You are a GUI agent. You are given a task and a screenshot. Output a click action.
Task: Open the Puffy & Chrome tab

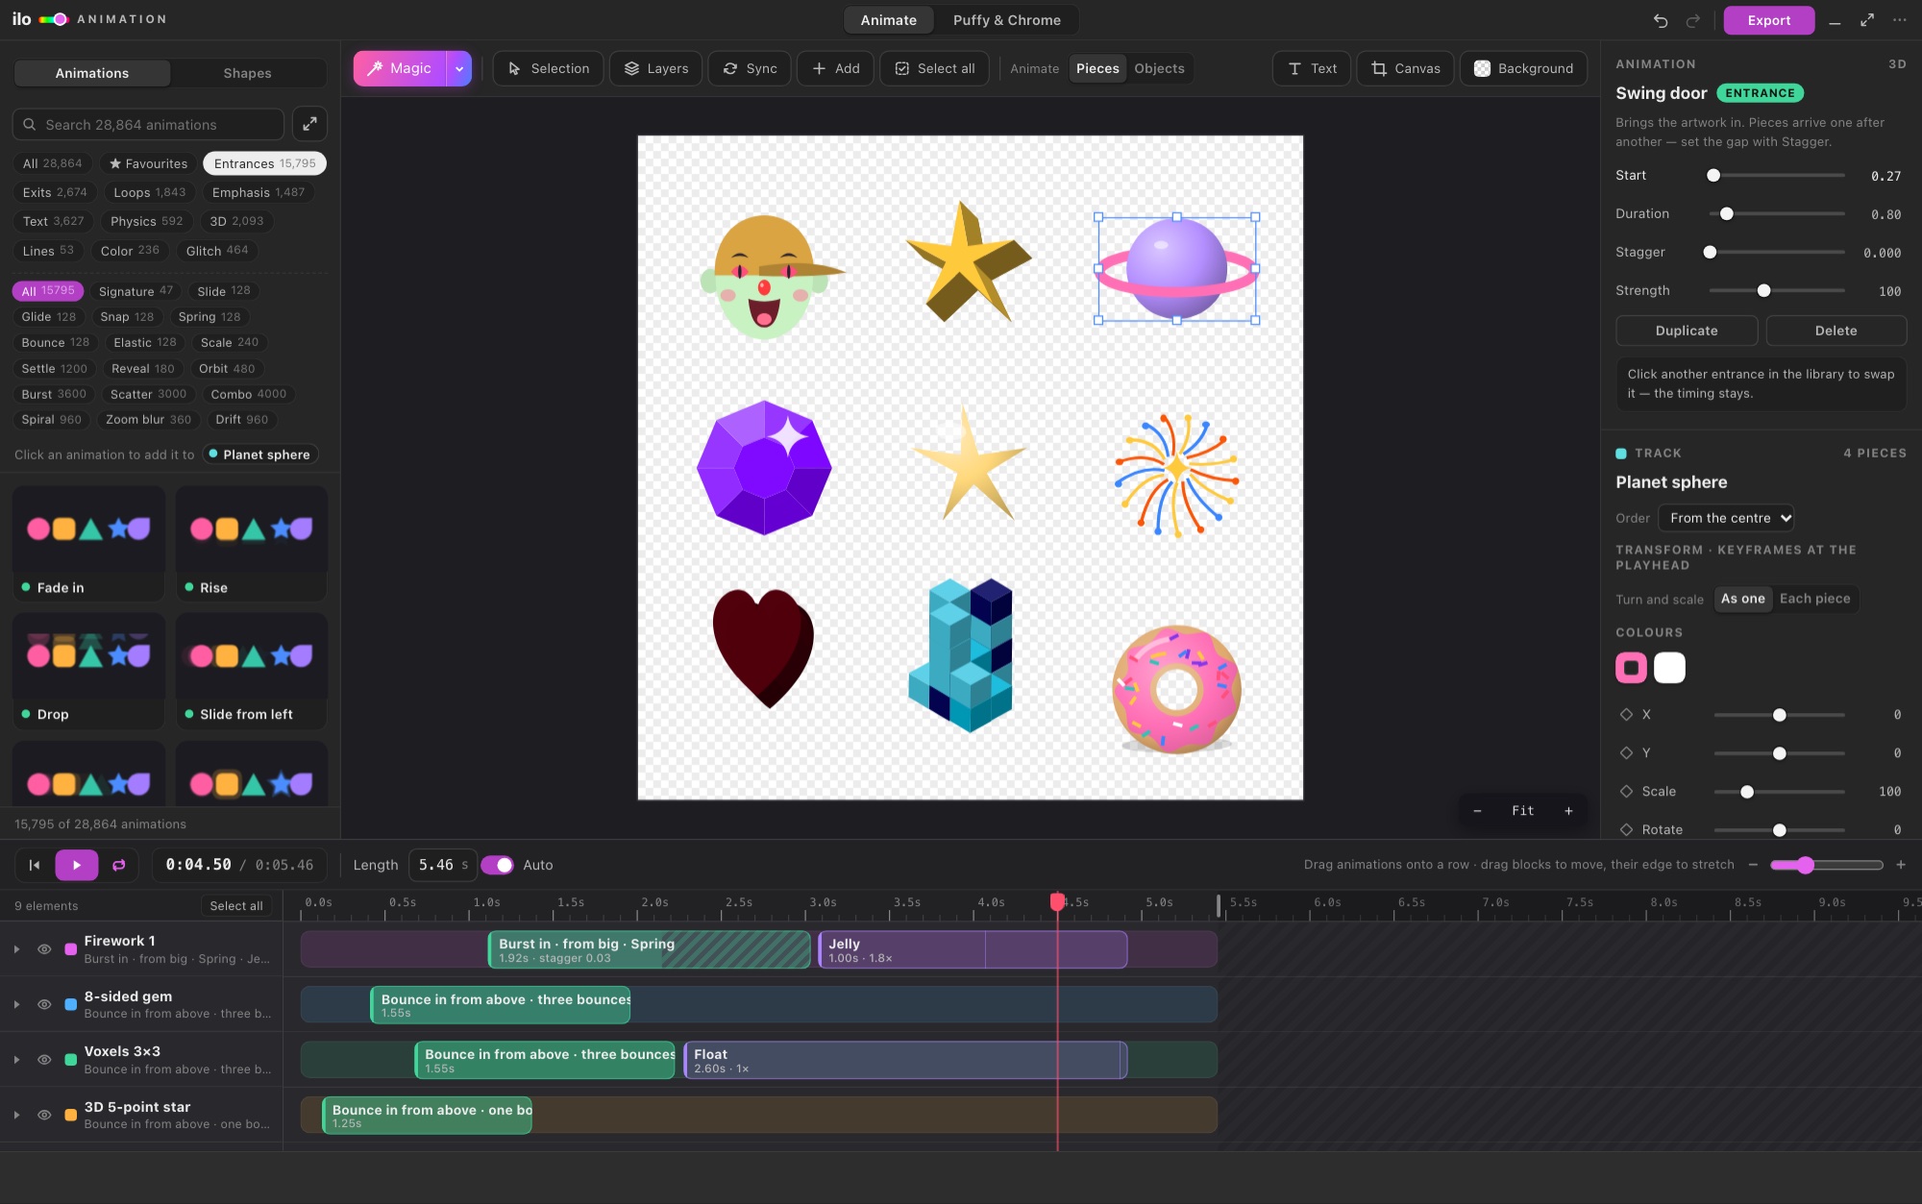[x=1006, y=20]
